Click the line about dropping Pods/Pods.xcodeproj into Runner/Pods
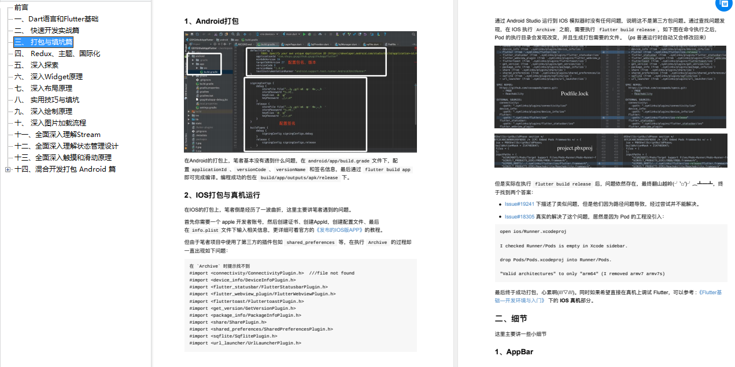The width and height of the screenshot is (735, 367). (555, 260)
